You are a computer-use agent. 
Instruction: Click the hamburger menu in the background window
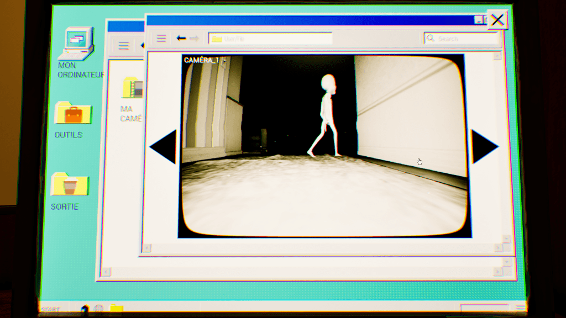pyautogui.click(x=124, y=46)
